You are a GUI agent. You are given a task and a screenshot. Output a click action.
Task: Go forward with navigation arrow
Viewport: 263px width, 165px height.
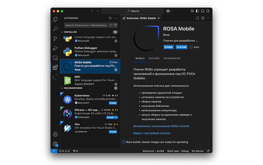[x=98, y=11]
